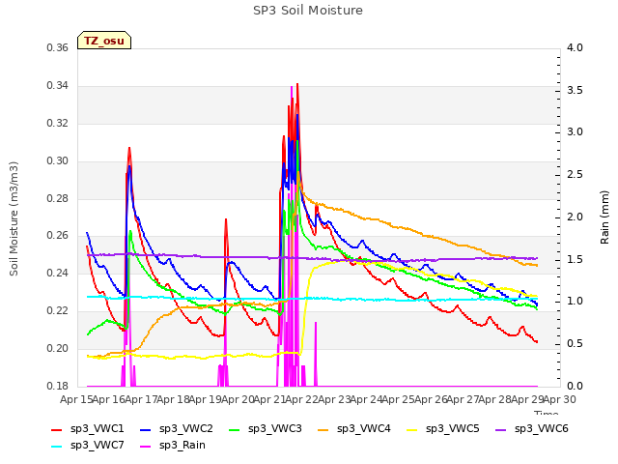Click the green sp3_VWC3 legend swatch
Viewport: 618px width, 464px height.
coord(235,430)
